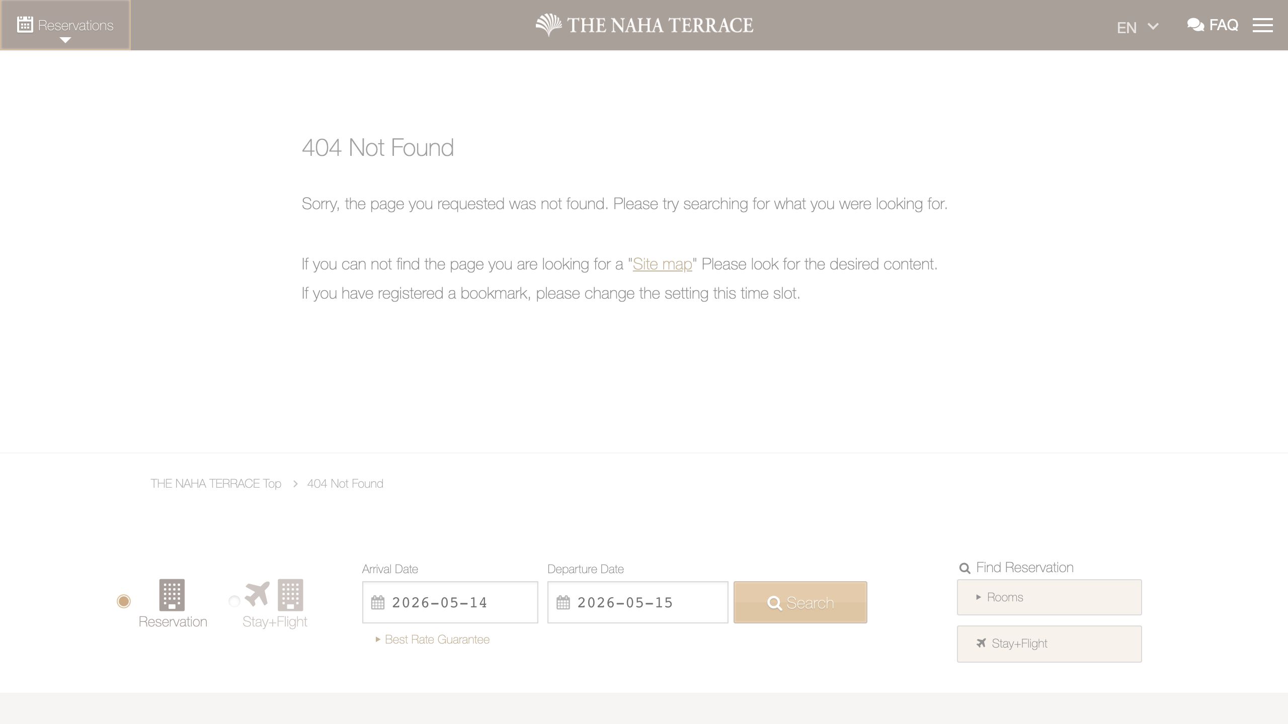The image size is (1288, 724).
Task: Open the hamburger menu icon
Action: click(x=1262, y=25)
